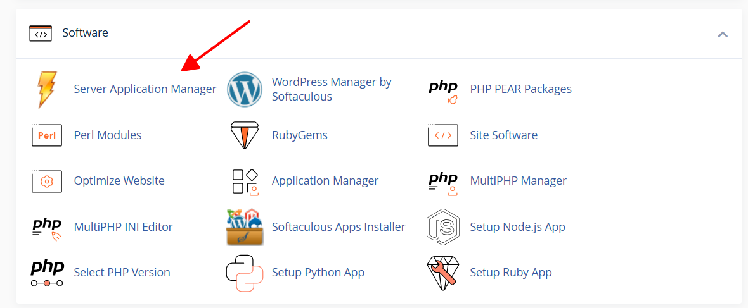
Task: Click the Select PHP Version icon
Action: coord(47,273)
